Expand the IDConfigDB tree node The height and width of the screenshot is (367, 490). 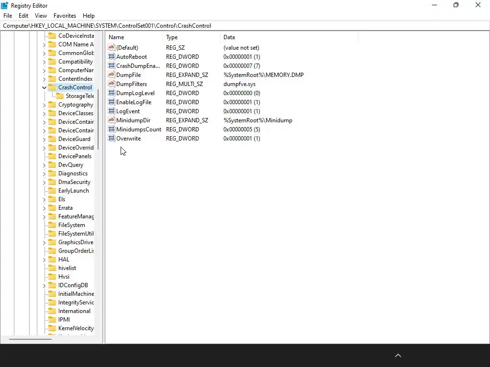pyautogui.click(x=44, y=286)
